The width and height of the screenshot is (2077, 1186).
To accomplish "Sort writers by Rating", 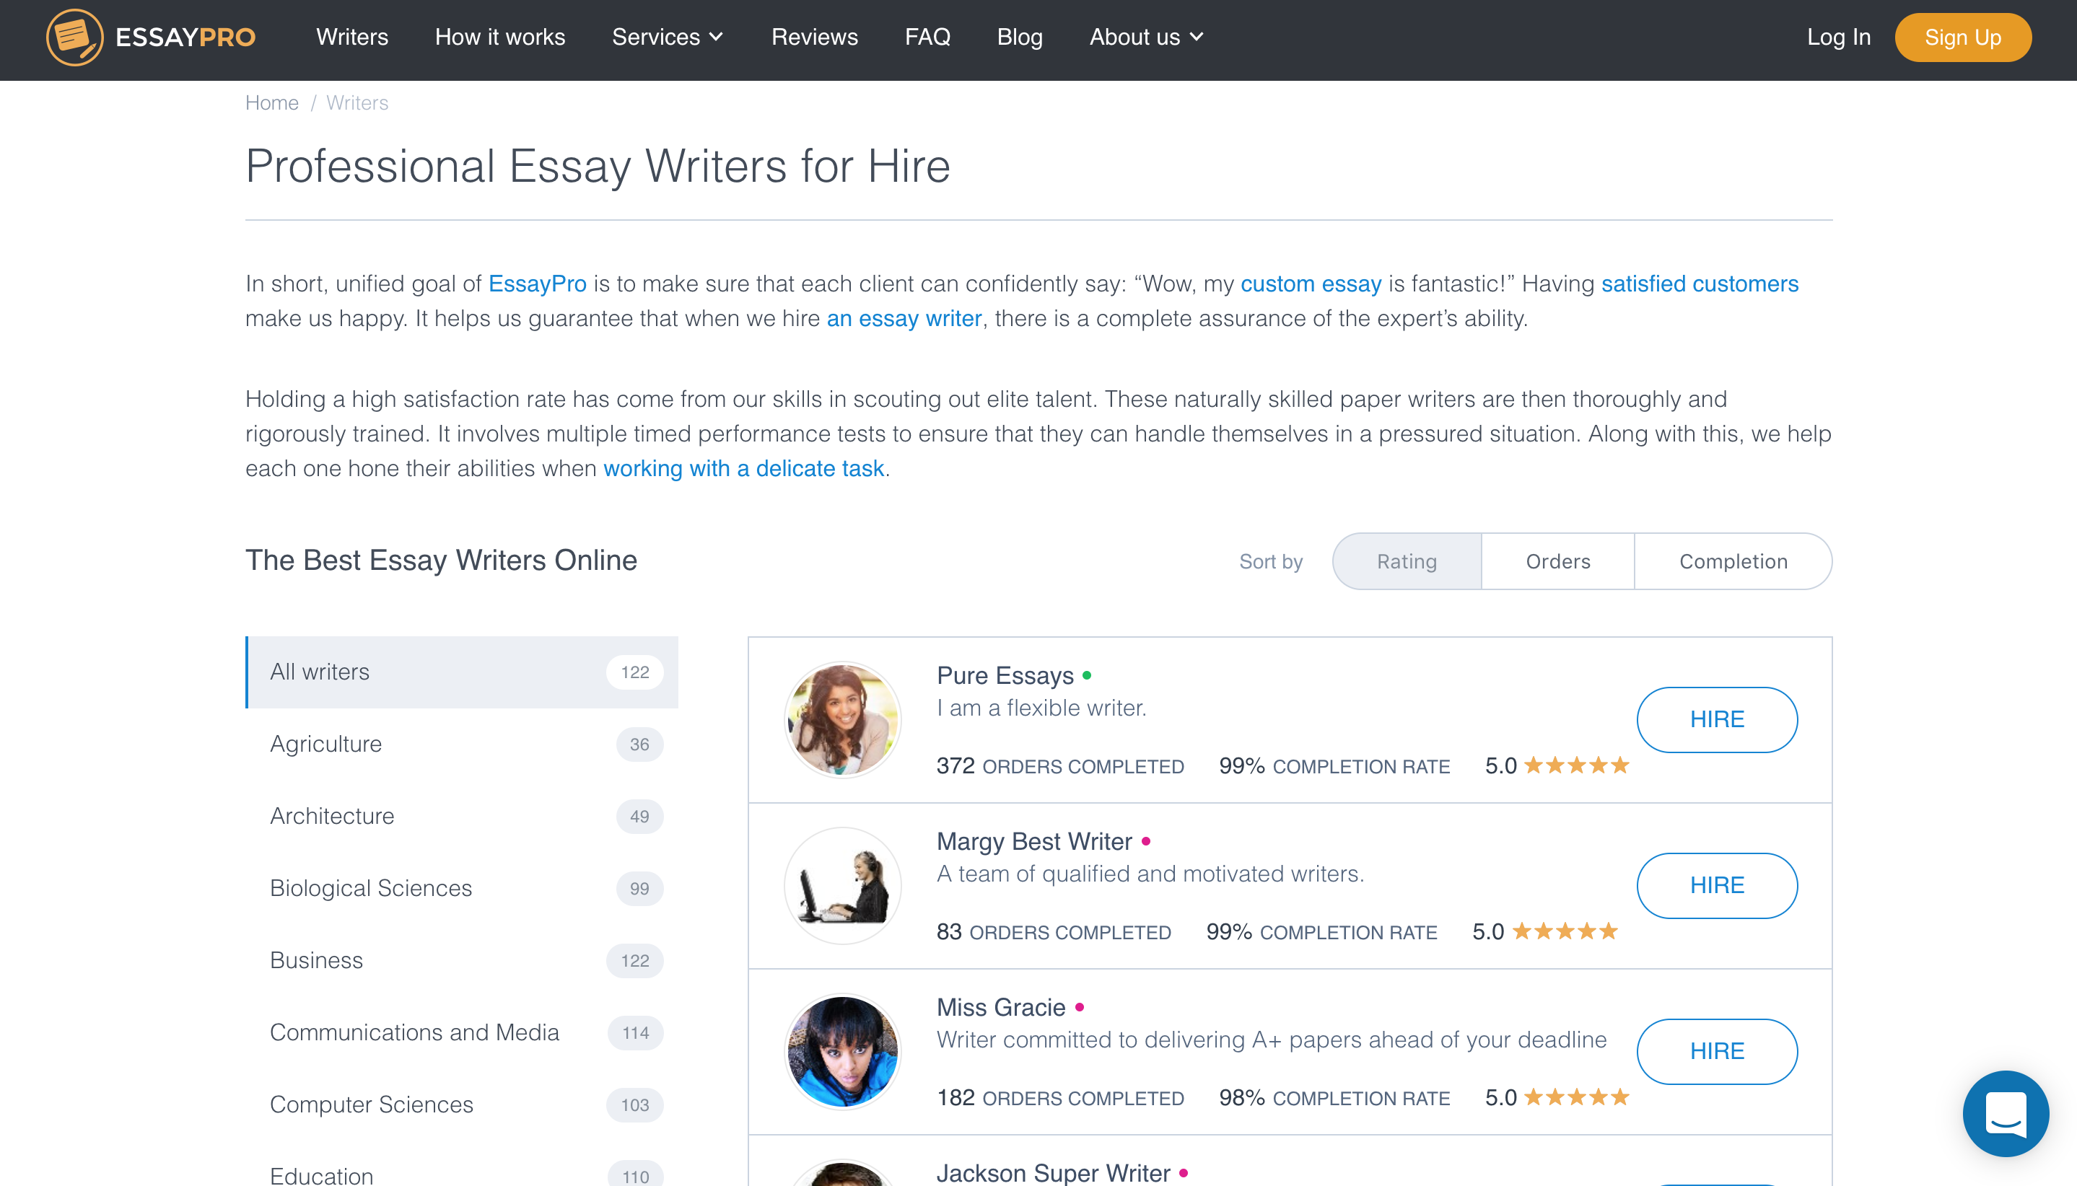I will click(x=1407, y=561).
